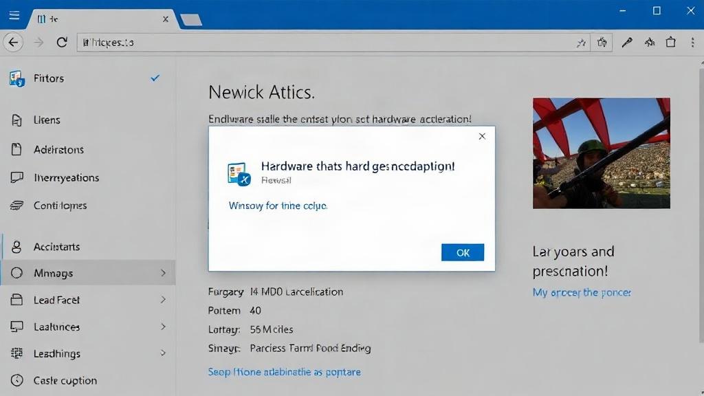704x396 pixels.
Task: Close the current browser tab
Action: pos(166,19)
